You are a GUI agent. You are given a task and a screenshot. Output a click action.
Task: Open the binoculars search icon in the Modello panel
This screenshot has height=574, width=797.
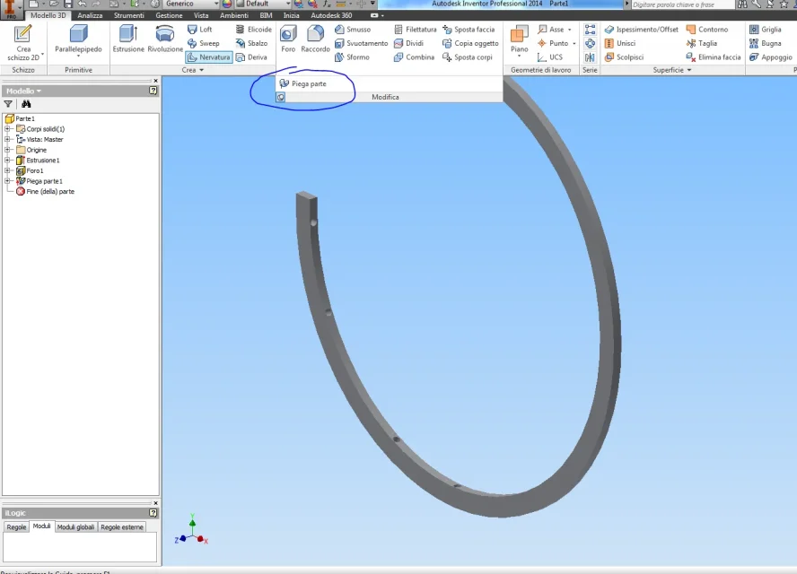(26, 104)
